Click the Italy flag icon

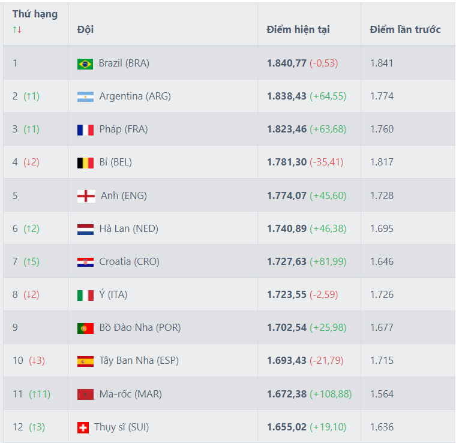pyautogui.click(x=85, y=295)
